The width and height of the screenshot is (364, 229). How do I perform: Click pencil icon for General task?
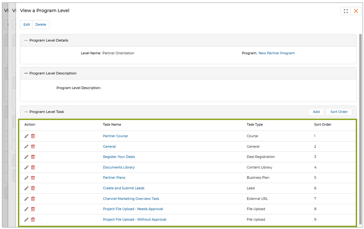pos(26,147)
